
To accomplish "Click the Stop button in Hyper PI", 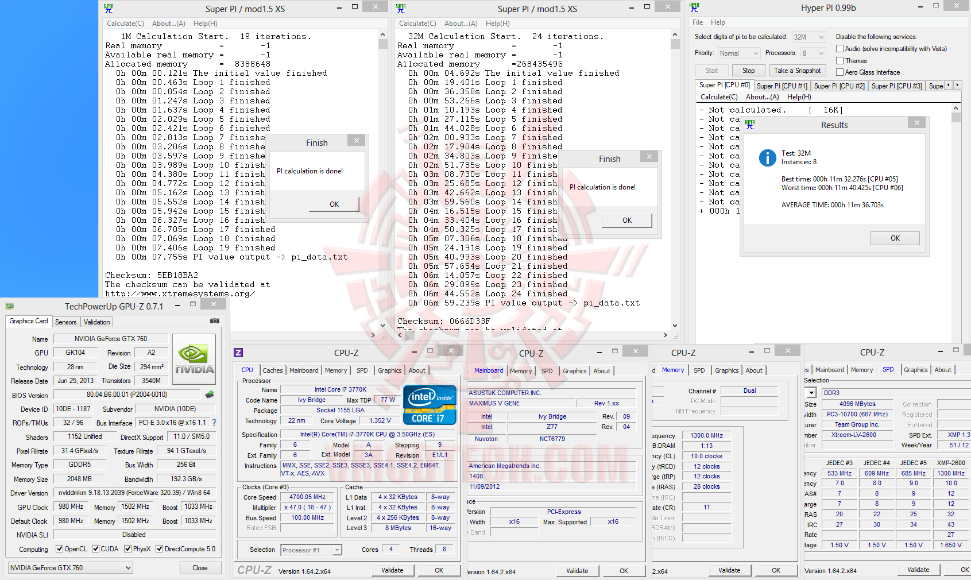I will click(749, 71).
